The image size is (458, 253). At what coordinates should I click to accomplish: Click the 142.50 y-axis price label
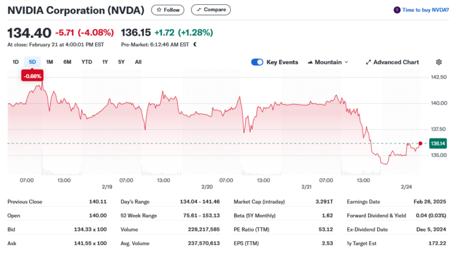pos(439,77)
